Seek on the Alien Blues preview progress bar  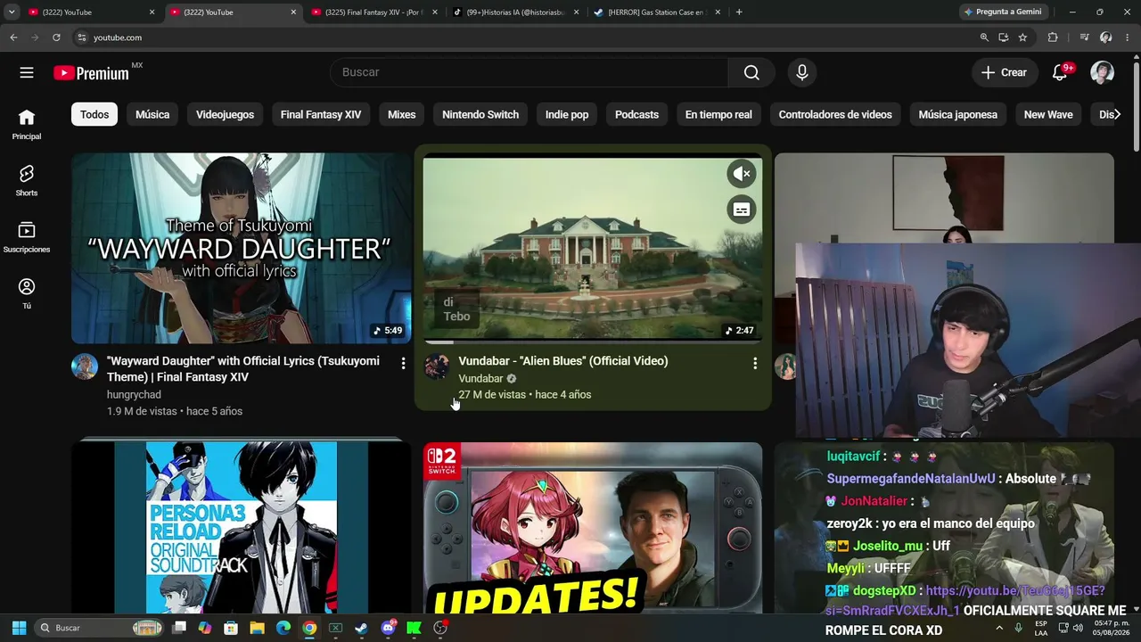[x=593, y=342]
